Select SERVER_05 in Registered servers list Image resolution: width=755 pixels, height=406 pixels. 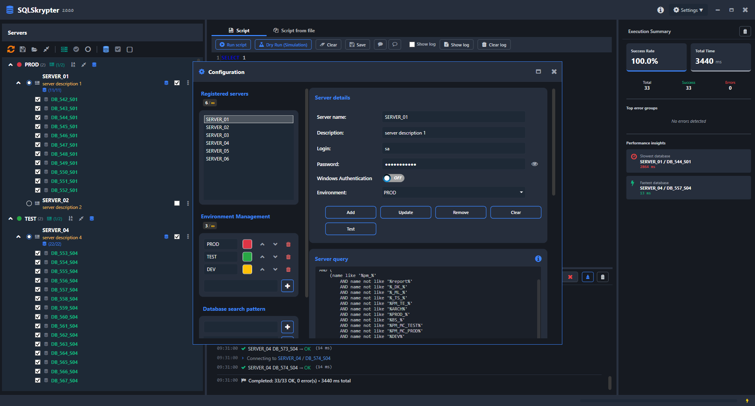click(249, 151)
